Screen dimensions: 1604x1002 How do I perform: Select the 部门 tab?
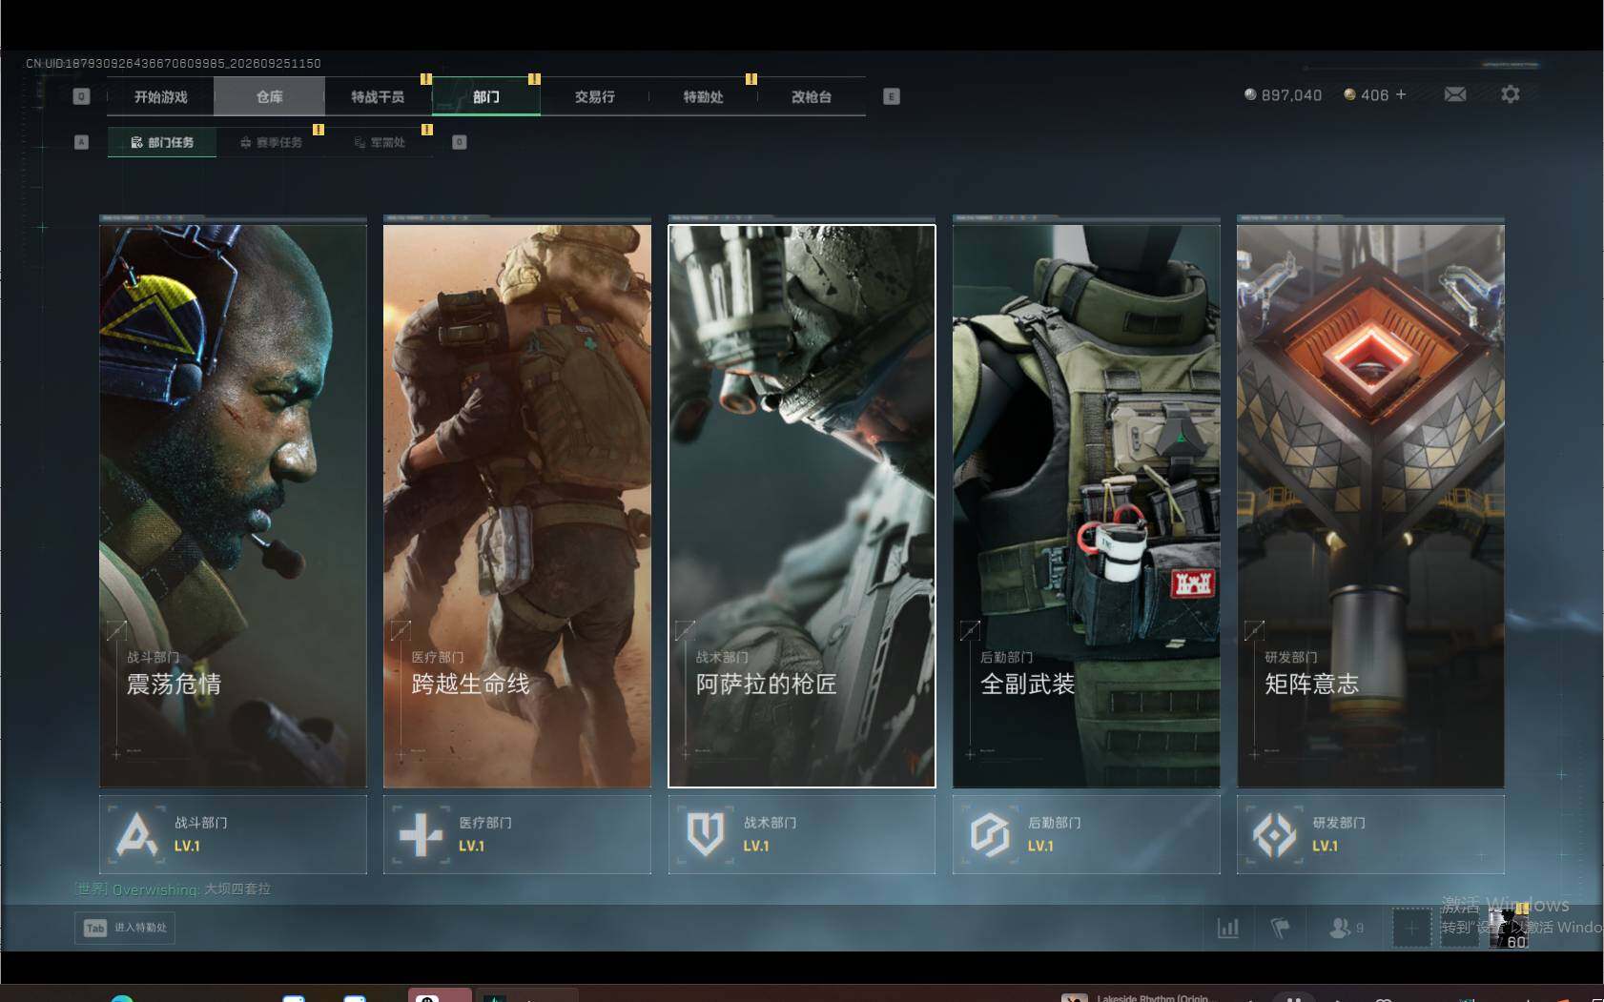click(x=486, y=96)
